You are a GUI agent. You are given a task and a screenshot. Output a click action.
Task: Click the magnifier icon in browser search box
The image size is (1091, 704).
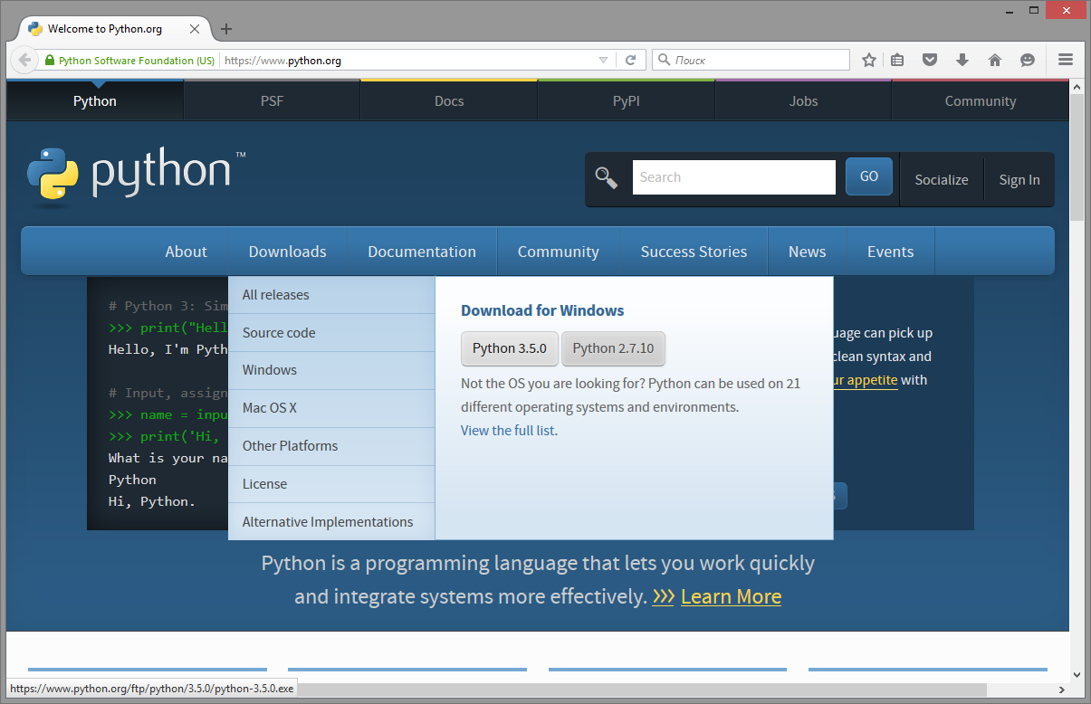point(663,60)
